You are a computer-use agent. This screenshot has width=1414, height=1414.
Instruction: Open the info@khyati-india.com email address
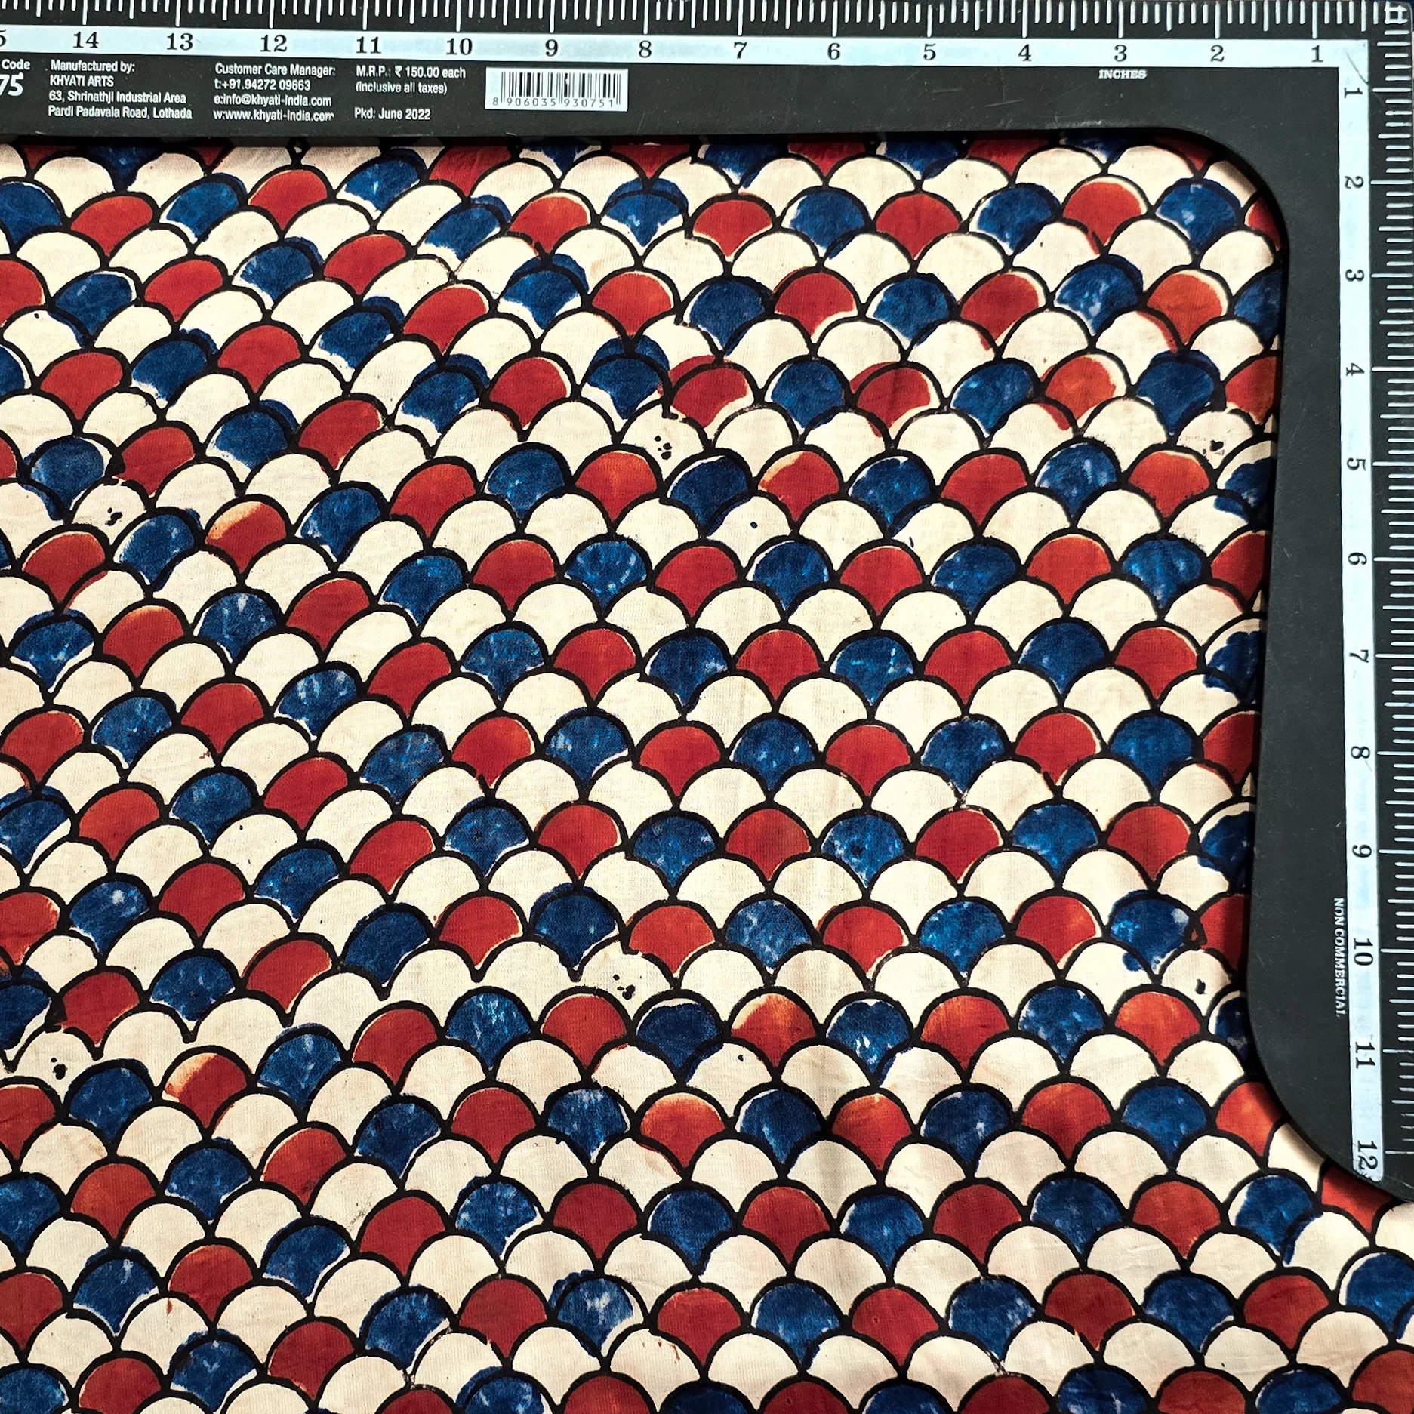(x=273, y=100)
